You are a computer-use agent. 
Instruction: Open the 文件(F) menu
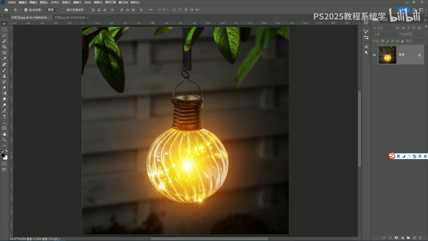point(12,2)
